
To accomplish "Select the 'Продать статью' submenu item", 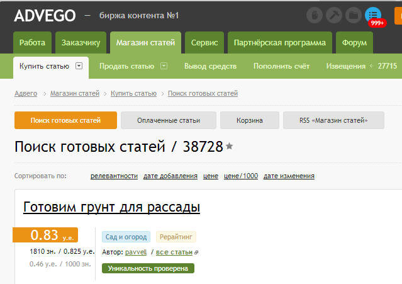I will (x=126, y=66).
